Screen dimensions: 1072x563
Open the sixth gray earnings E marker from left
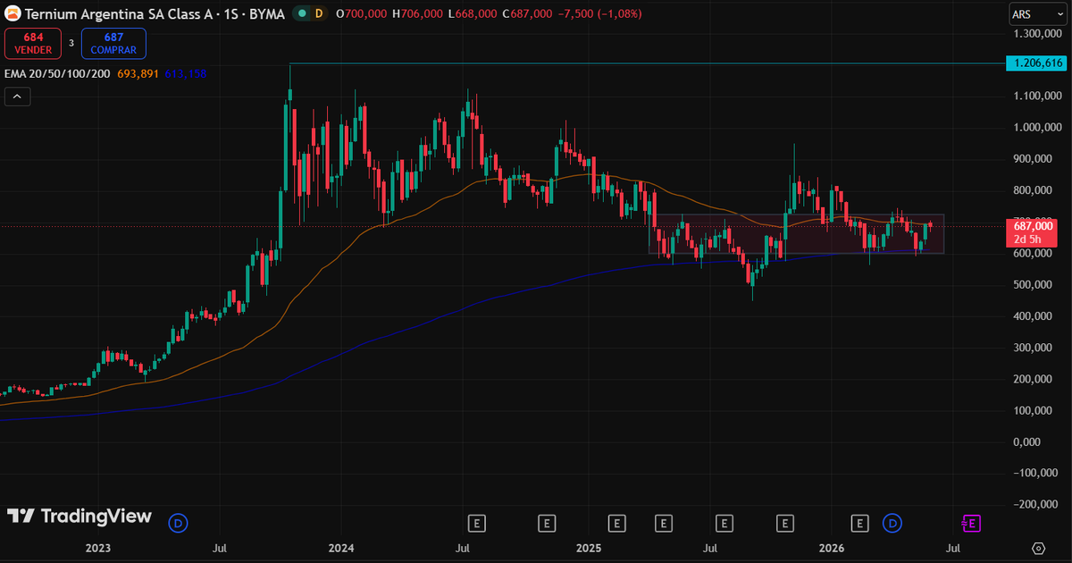coord(786,522)
